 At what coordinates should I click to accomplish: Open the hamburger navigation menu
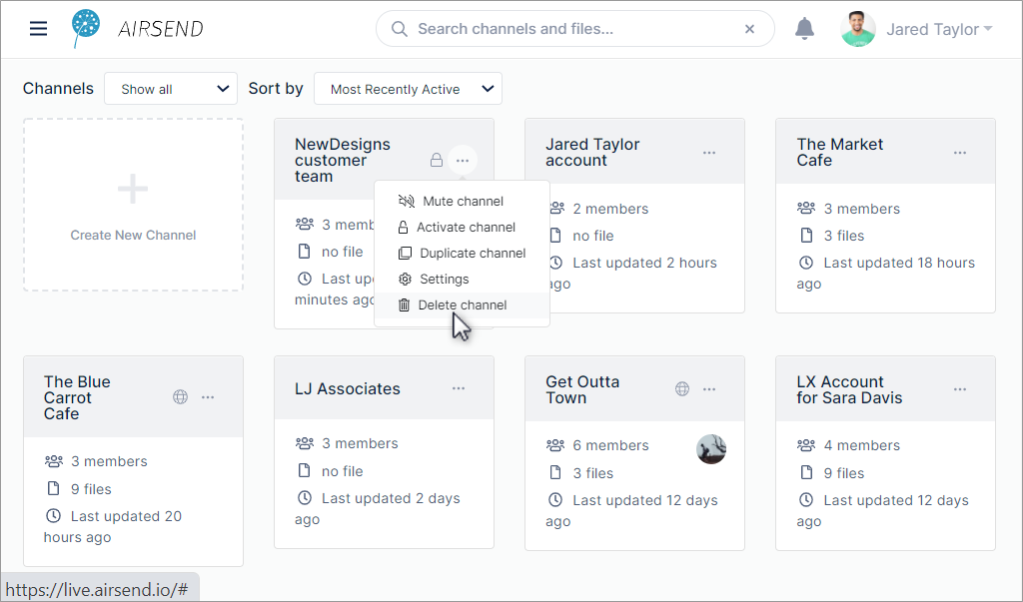[39, 29]
